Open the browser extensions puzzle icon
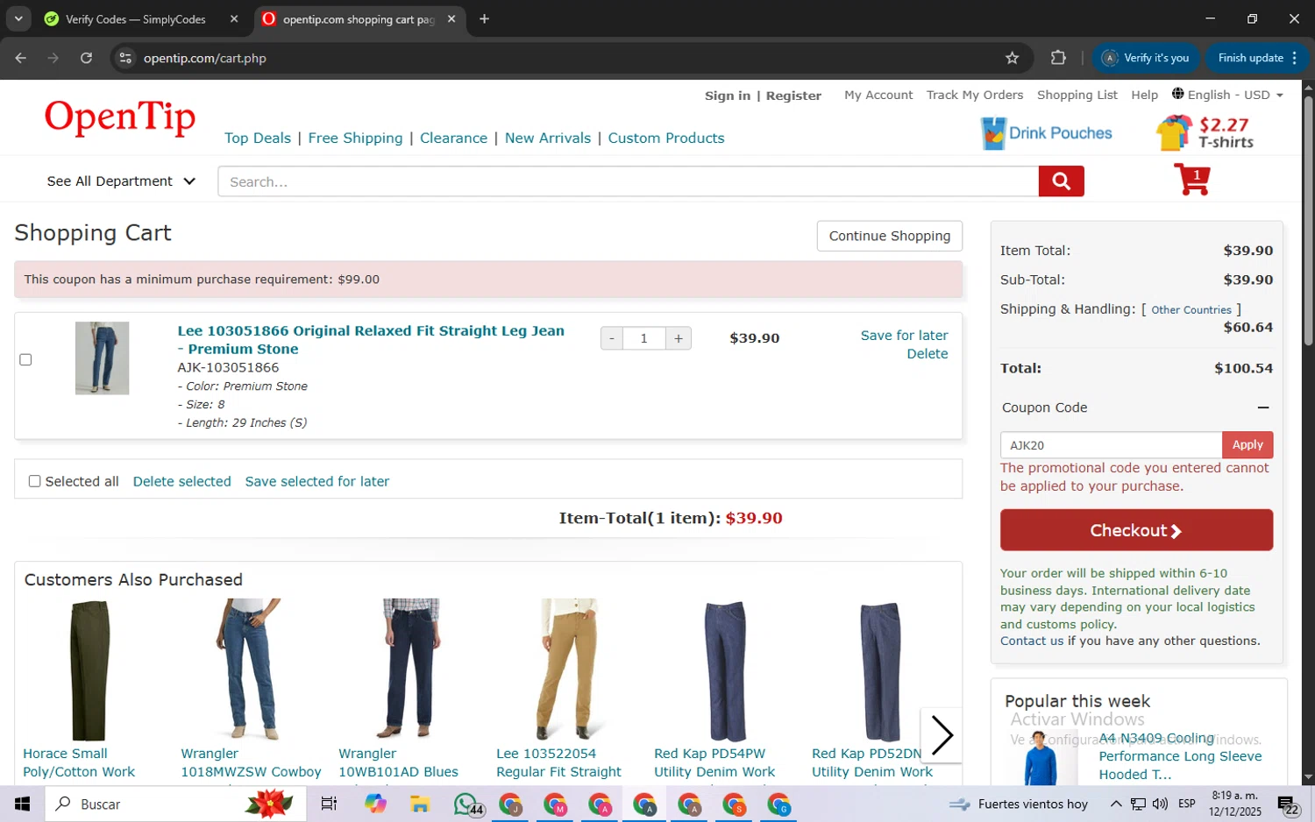1315x822 pixels. [1058, 58]
